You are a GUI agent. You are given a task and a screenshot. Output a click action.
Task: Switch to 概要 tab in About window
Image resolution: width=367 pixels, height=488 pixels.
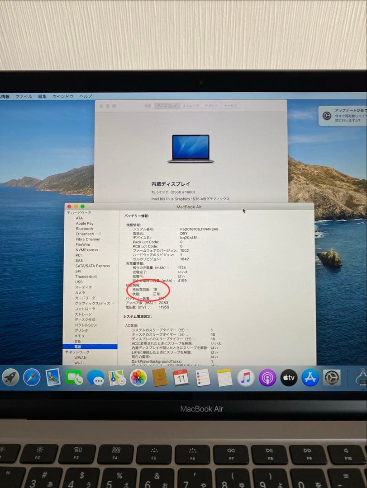coord(148,106)
